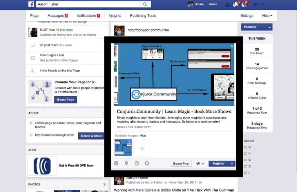Click the clock schedule icon in composer
The image size is (297, 192).
tap(137, 163)
